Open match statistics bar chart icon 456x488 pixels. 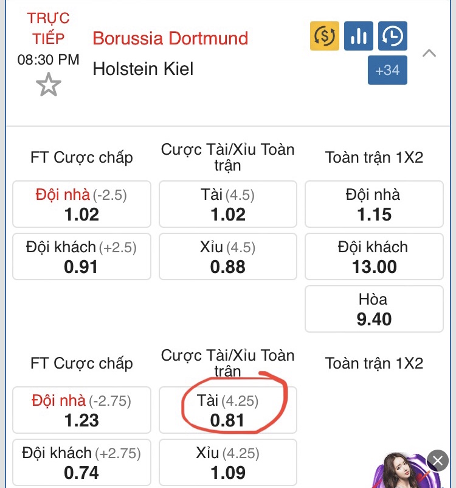[x=359, y=36]
